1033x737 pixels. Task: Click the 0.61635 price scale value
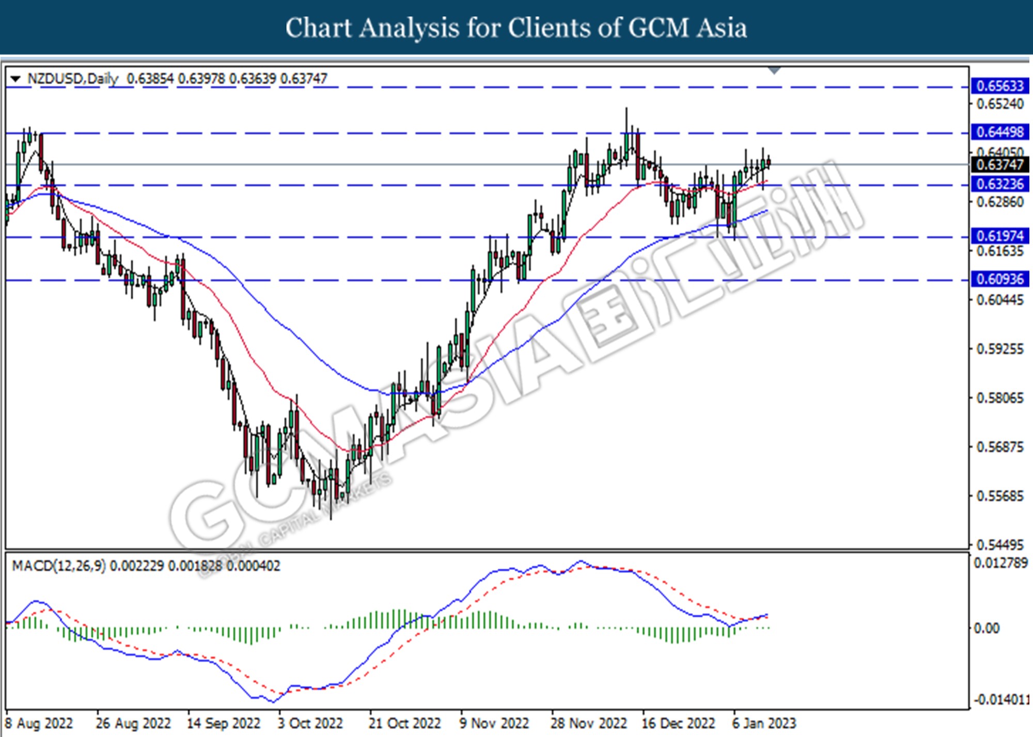(1000, 251)
